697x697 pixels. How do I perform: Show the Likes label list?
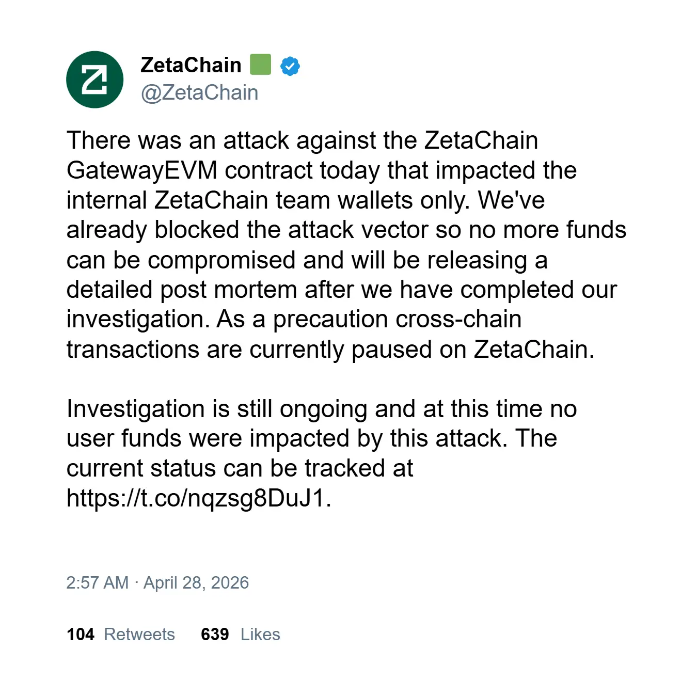coord(260,635)
